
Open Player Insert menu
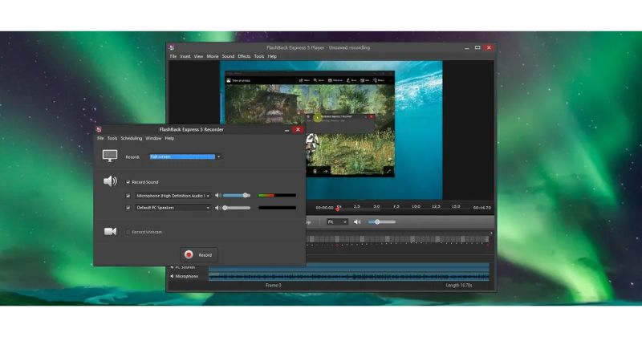point(185,56)
